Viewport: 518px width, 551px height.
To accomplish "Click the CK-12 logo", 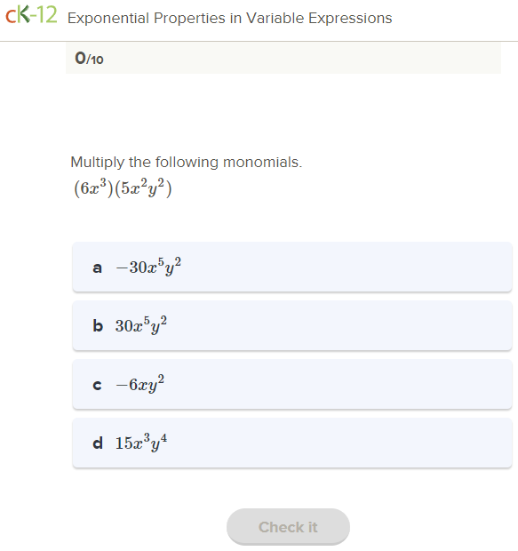I will tap(31, 15).
